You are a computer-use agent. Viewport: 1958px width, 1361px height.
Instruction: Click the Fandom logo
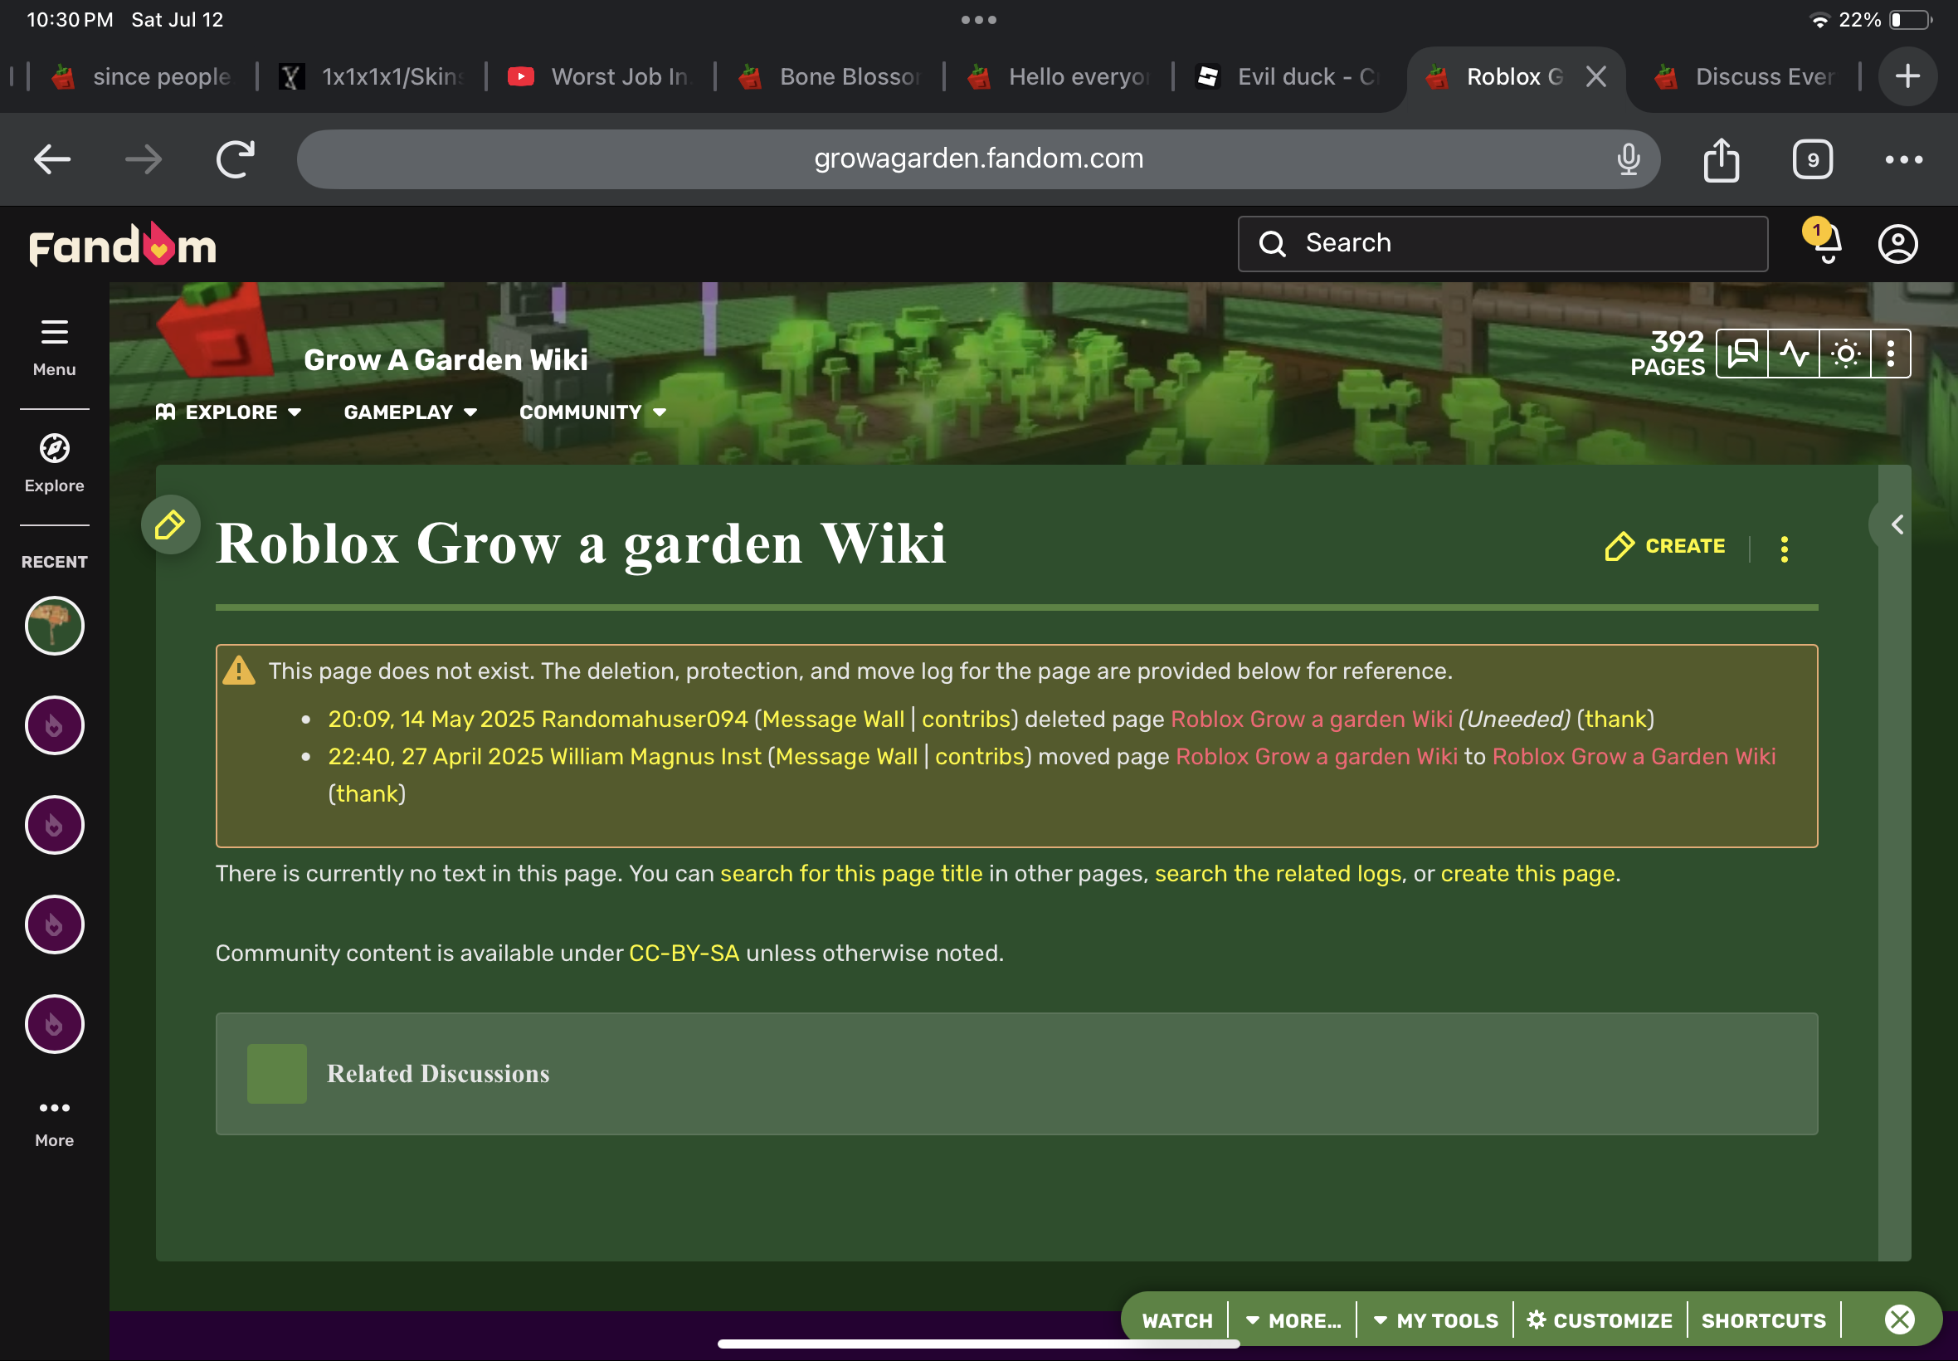coord(123,245)
